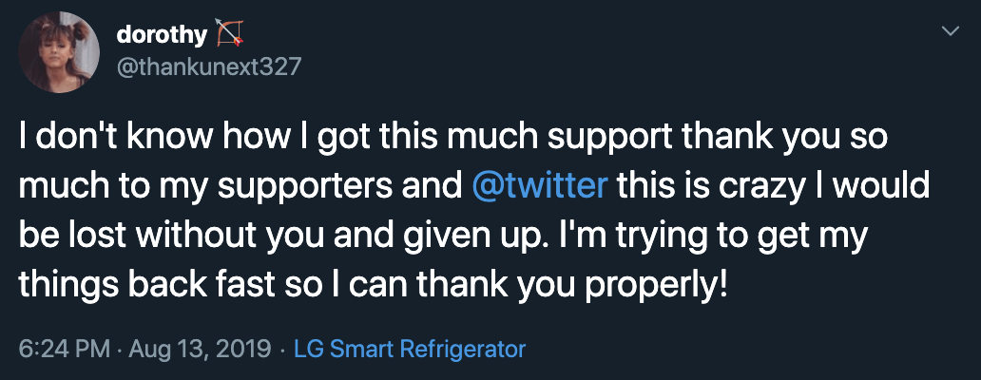Open the display name dorothy
This screenshot has height=380, width=981.
[162, 34]
